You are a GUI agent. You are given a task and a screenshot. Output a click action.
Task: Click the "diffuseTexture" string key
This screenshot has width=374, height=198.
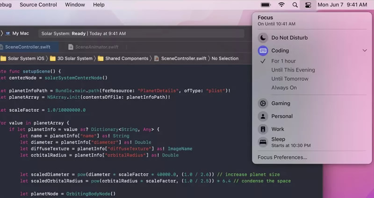(130, 149)
